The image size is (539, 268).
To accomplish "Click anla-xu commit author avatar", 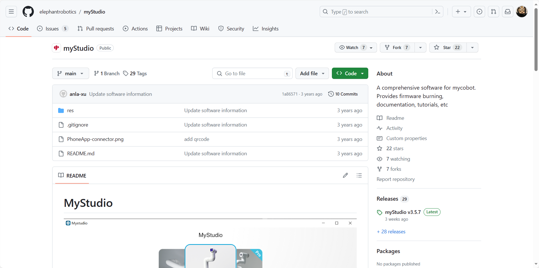I will [x=63, y=94].
